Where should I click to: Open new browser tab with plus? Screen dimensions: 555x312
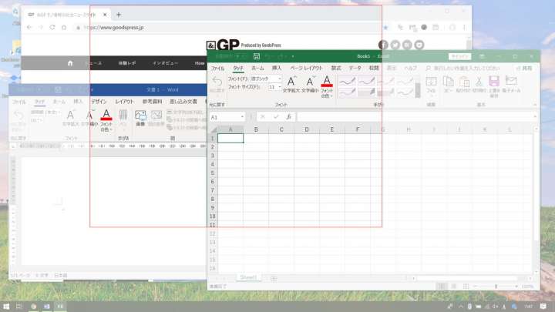pos(119,15)
